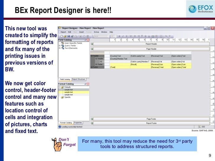Switch to the Properties tab
This screenshot has height=161, width=215.
point(78,123)
